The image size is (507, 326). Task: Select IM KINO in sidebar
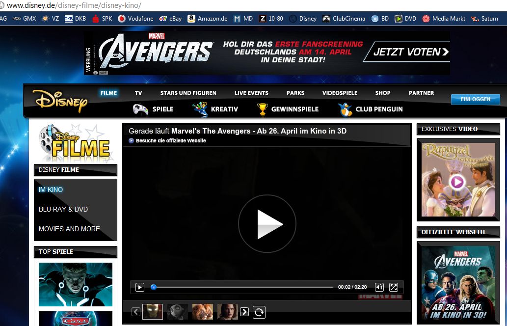51,190
